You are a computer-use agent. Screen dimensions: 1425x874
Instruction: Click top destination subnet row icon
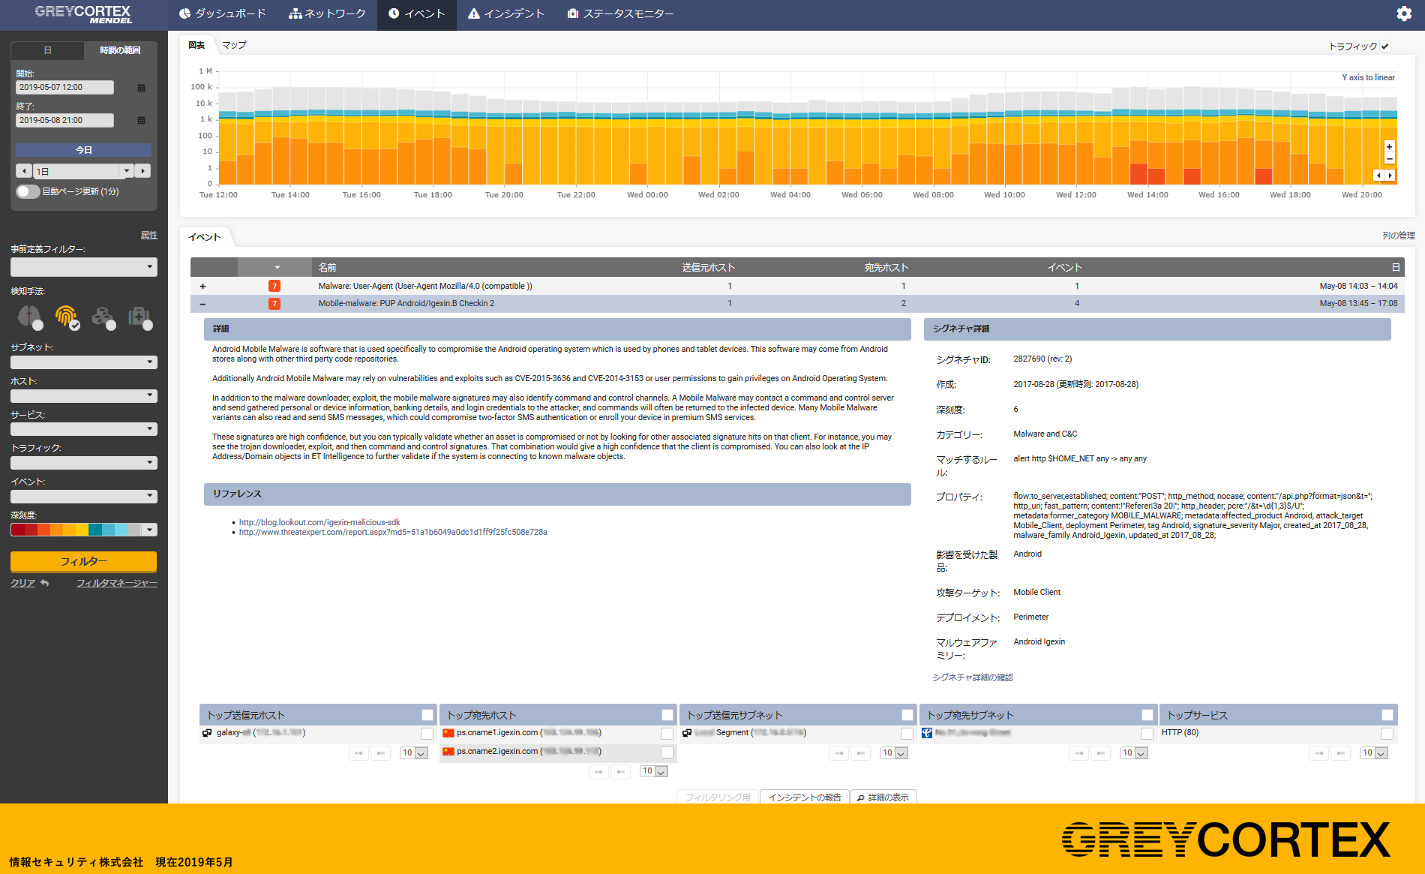[927, 733]
